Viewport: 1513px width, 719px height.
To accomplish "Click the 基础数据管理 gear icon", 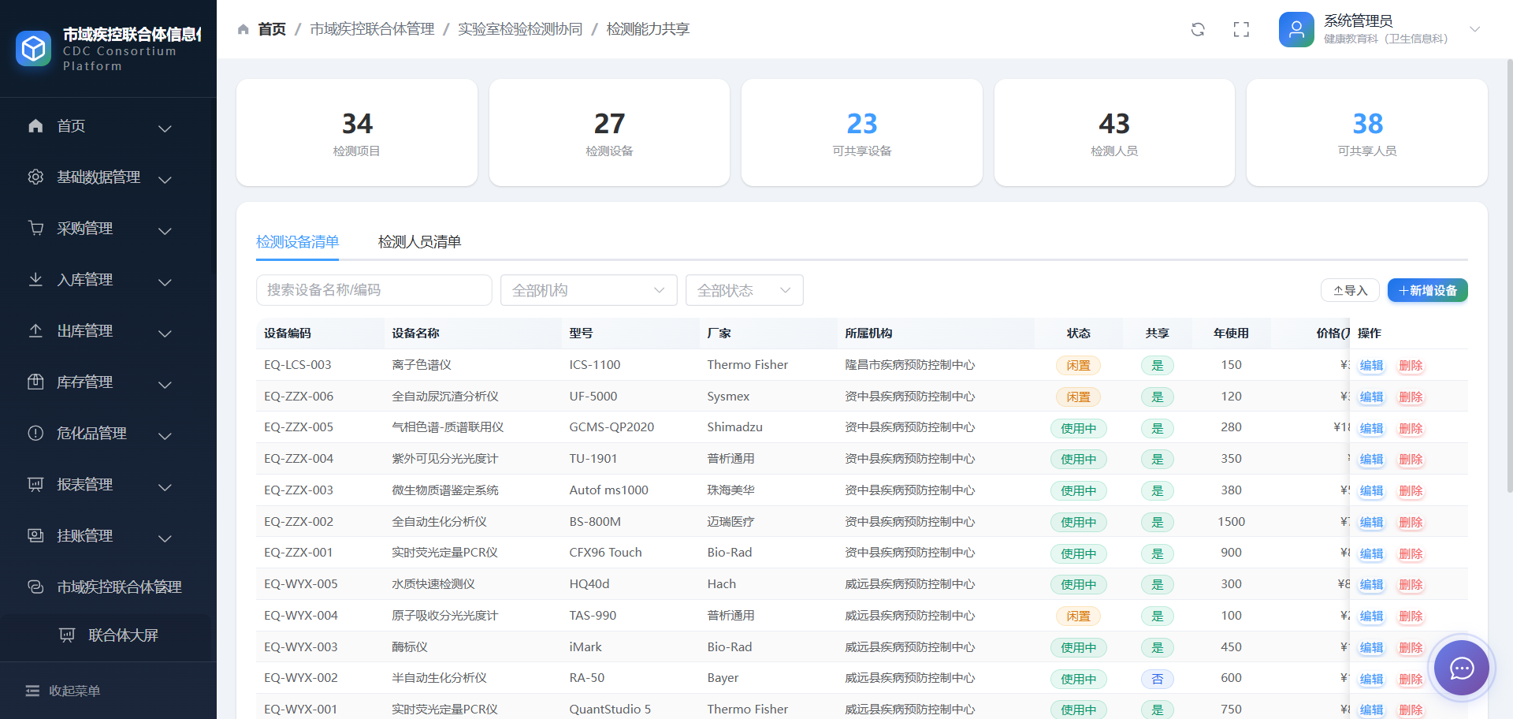I will coord(35,177).
